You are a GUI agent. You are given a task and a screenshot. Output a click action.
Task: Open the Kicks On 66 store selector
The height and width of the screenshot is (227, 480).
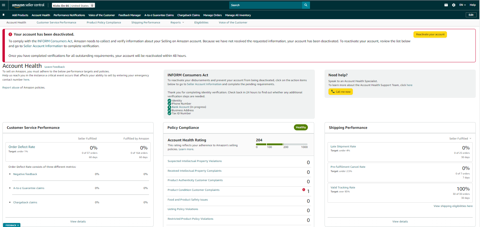tap(73, 5)
